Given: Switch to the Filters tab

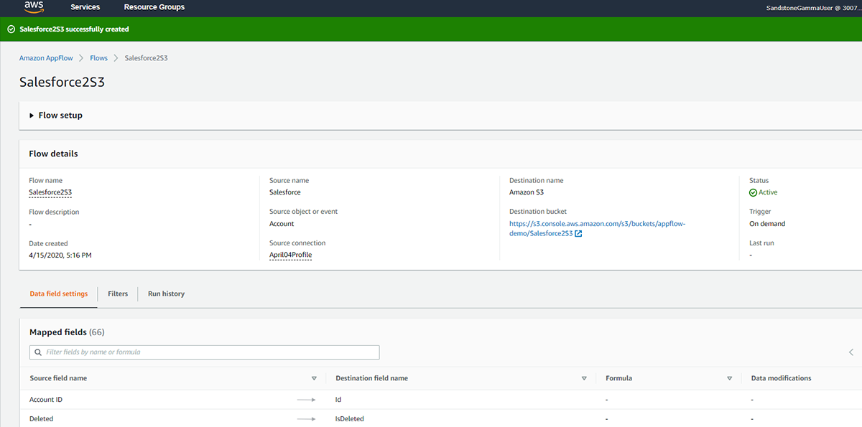Looking at the screenshot, I should point(117,294).
